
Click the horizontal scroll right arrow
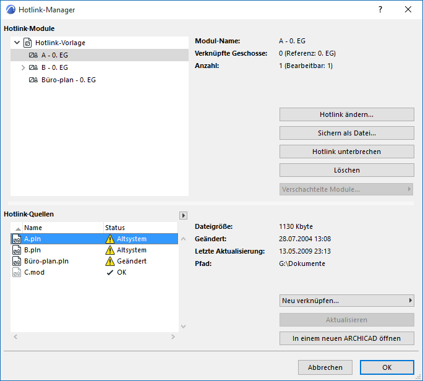coord(173,336)
